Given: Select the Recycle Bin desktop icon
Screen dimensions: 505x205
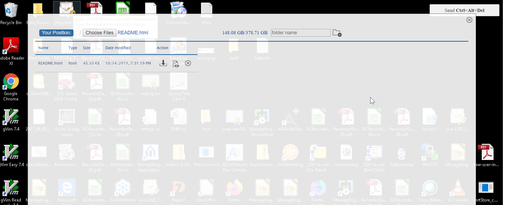Looking at the screenshot, I should [x=11, y=13].
